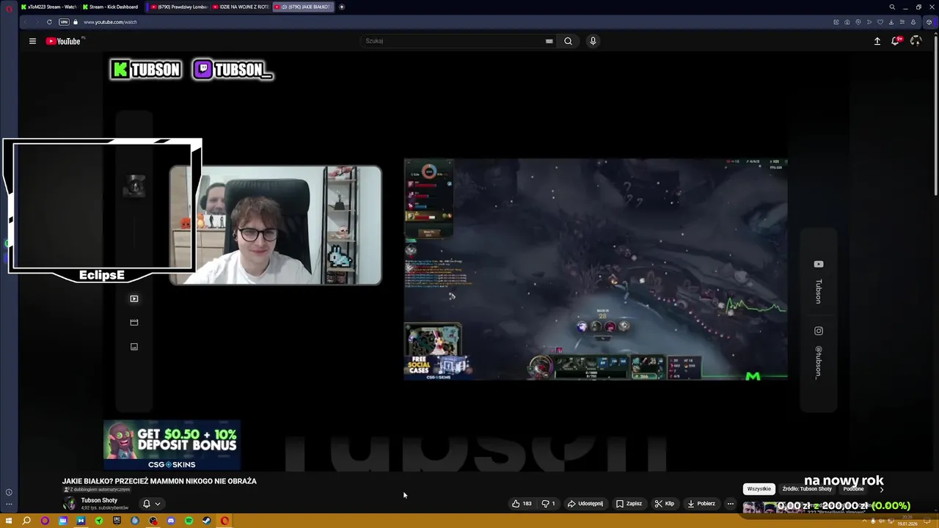Search open tabs with title-bar magnifier
Image resolution: width=939 pixels, height=528 pixels.
[x=892, y=7]
